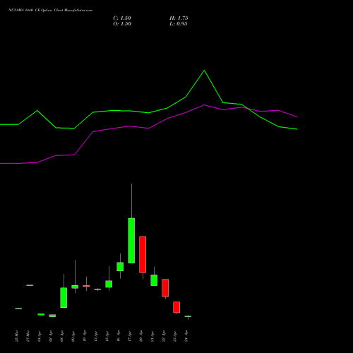Click the peak of the green line
The image size is (353, 353).
(x=204, y=71)
